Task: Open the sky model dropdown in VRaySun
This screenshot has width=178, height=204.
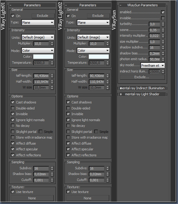Action: (153, 65)
